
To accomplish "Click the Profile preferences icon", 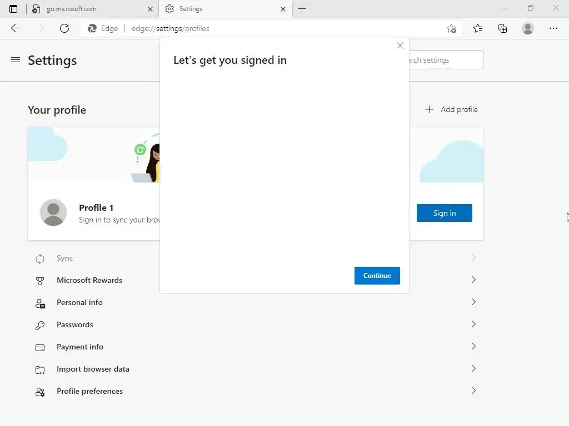I will (x=40, y=392).
